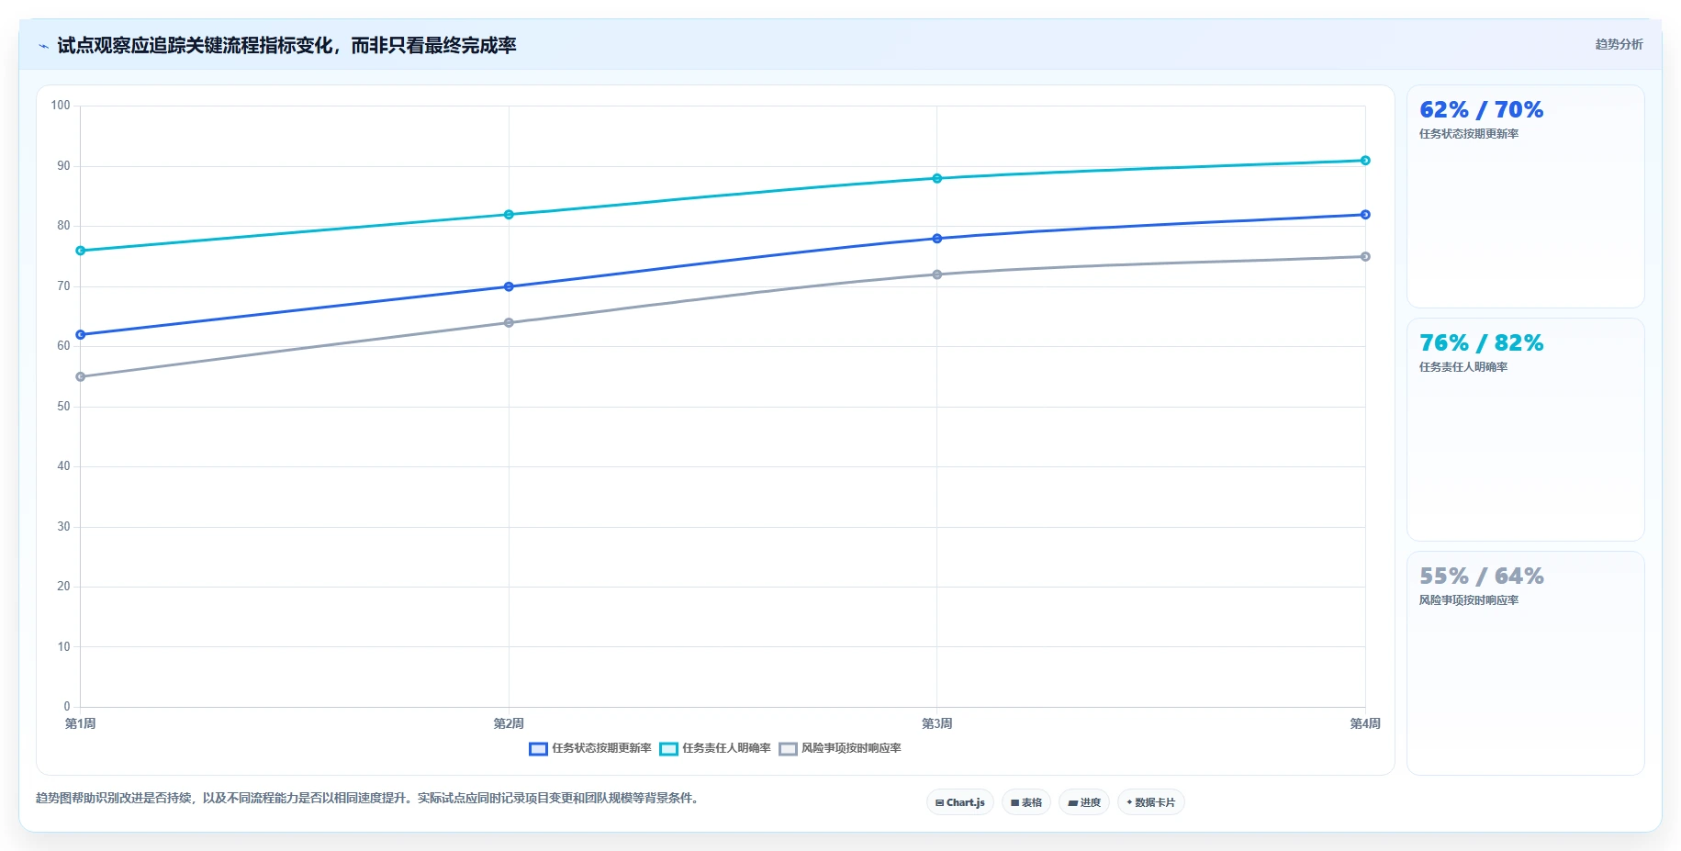Click the 进度 tag

(1084, 802)
